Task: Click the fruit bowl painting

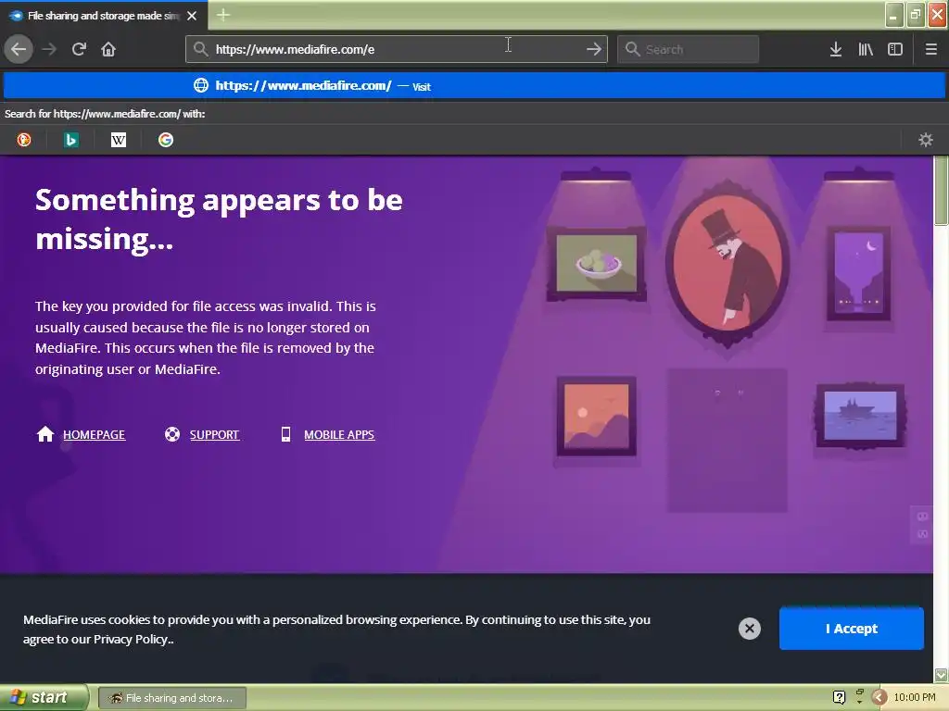Action: (x=597, y=264)
